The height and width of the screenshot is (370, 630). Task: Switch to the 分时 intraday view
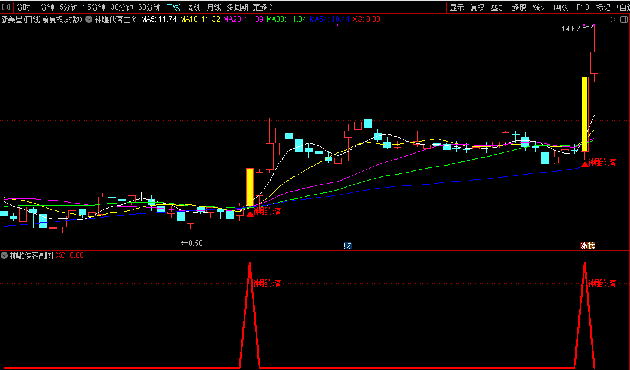[x=23, y=7]
